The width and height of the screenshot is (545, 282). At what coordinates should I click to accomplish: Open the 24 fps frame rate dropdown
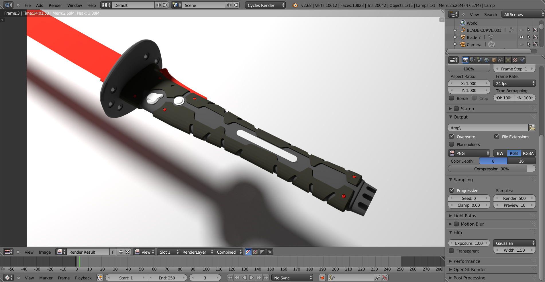pos(514,83)
